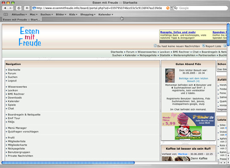Click the orange RSS icon in the address bar
Screen dimensions: 230x168
[x=168, y=8]
